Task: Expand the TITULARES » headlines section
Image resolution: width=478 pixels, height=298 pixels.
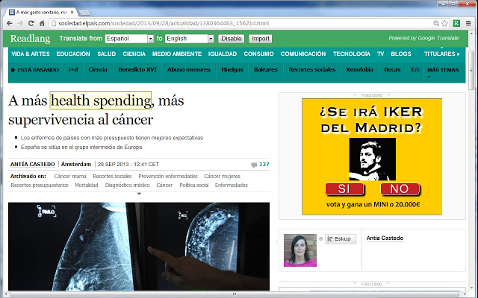Action: 441,54
